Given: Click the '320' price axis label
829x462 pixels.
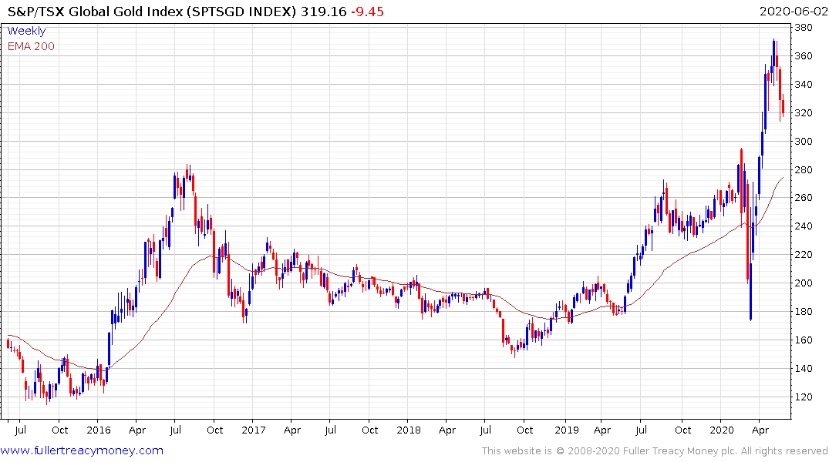Looking at the screenshot, I should pos(804,113).
